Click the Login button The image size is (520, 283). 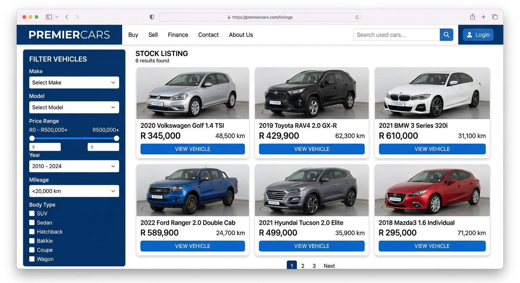478,35
